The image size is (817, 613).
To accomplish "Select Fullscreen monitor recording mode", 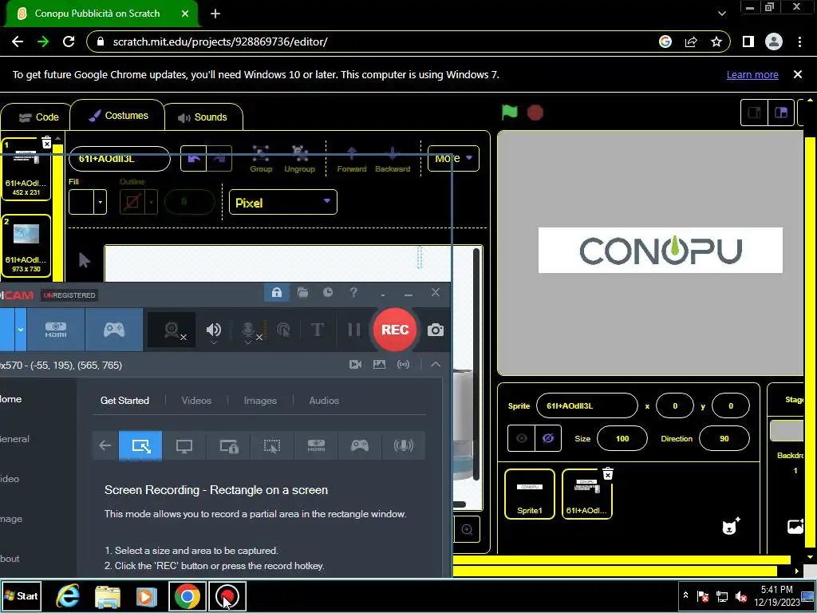I will coord(184,445).
